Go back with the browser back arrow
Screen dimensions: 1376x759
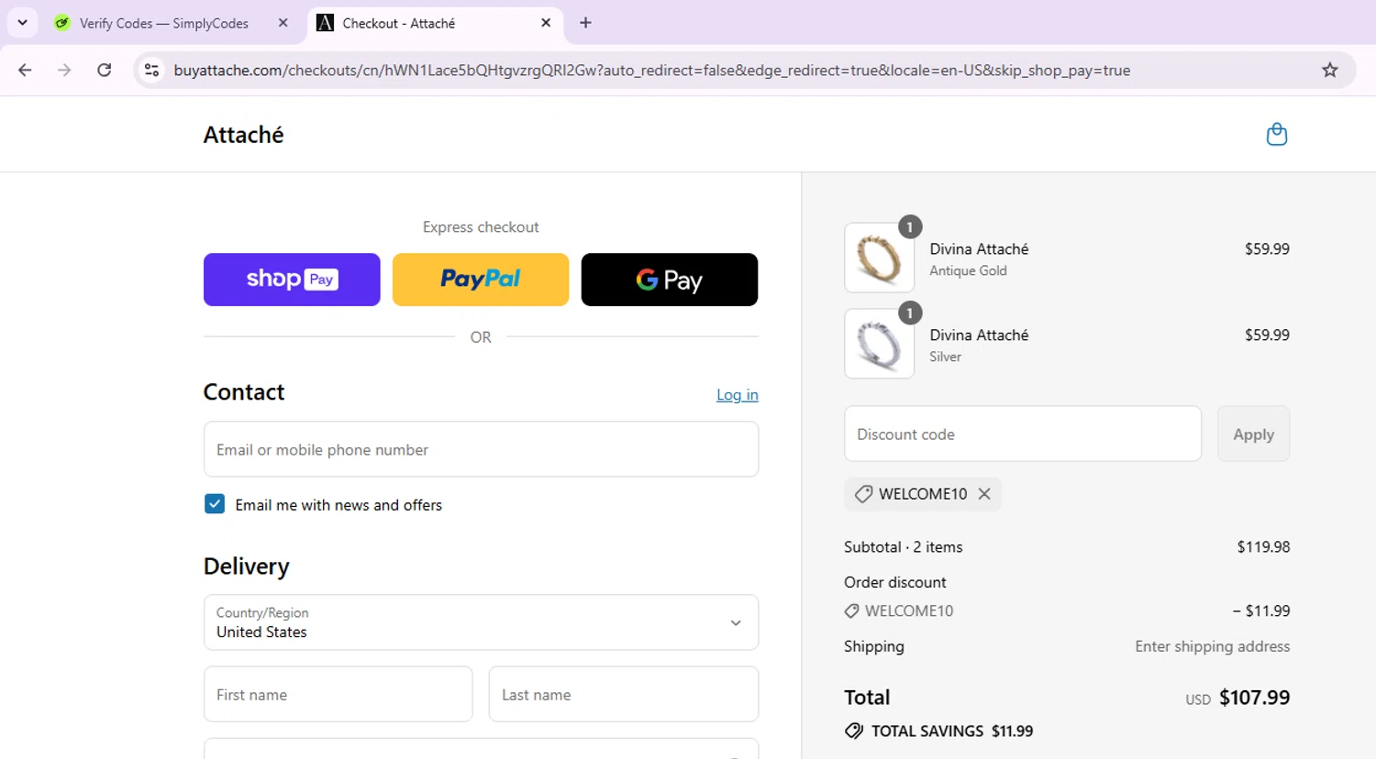[25, 70]
